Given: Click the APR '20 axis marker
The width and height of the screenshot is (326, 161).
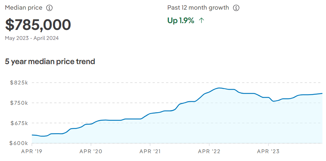Looking at the screenshot, I should 91,151.
